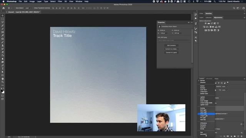This screenshot has width=246, height=138.
Task: Swap foreground and background colors
Action: (x=3, y=89)
